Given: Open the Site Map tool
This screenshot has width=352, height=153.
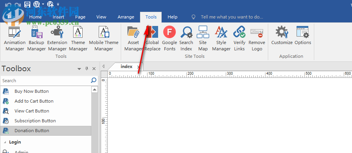Looking at the screenshot, I should 203,39.
